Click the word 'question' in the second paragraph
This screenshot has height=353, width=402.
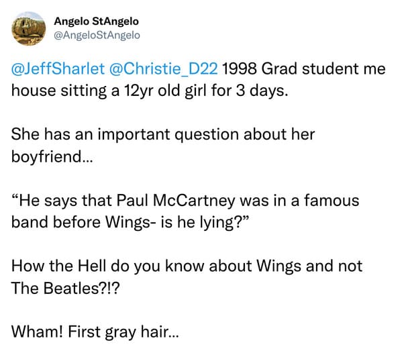tap(207, 135)
